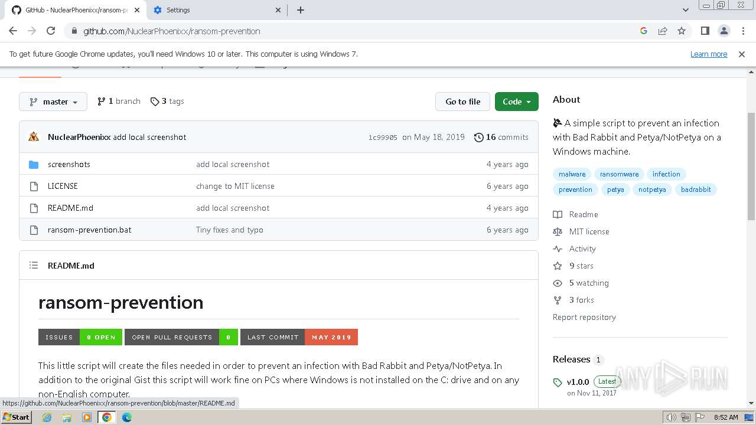Screen dimensions: 756x425
Task: View the 3 forks link
Action: (x=573, y=300)
